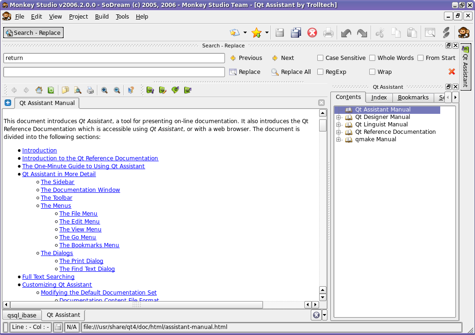Click the Save All floppies icon
Screen dimensions: 475x335
coord(296,33)
